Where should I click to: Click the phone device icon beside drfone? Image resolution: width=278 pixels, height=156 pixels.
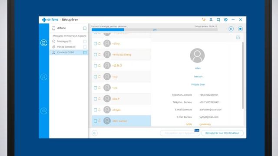coord(53,28)
